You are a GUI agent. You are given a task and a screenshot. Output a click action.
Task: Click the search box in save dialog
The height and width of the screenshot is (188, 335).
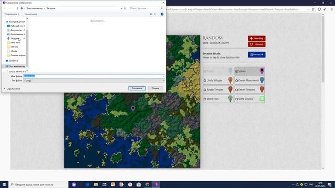click(x=147, y=8)
